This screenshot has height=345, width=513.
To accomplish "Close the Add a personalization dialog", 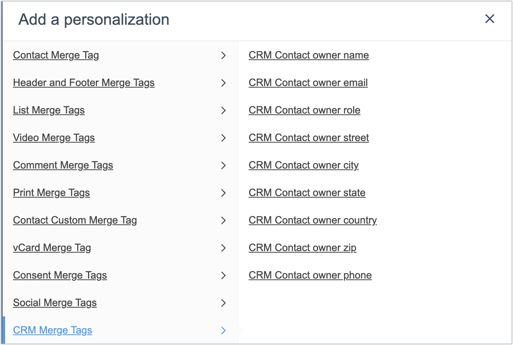I will 489,19.
